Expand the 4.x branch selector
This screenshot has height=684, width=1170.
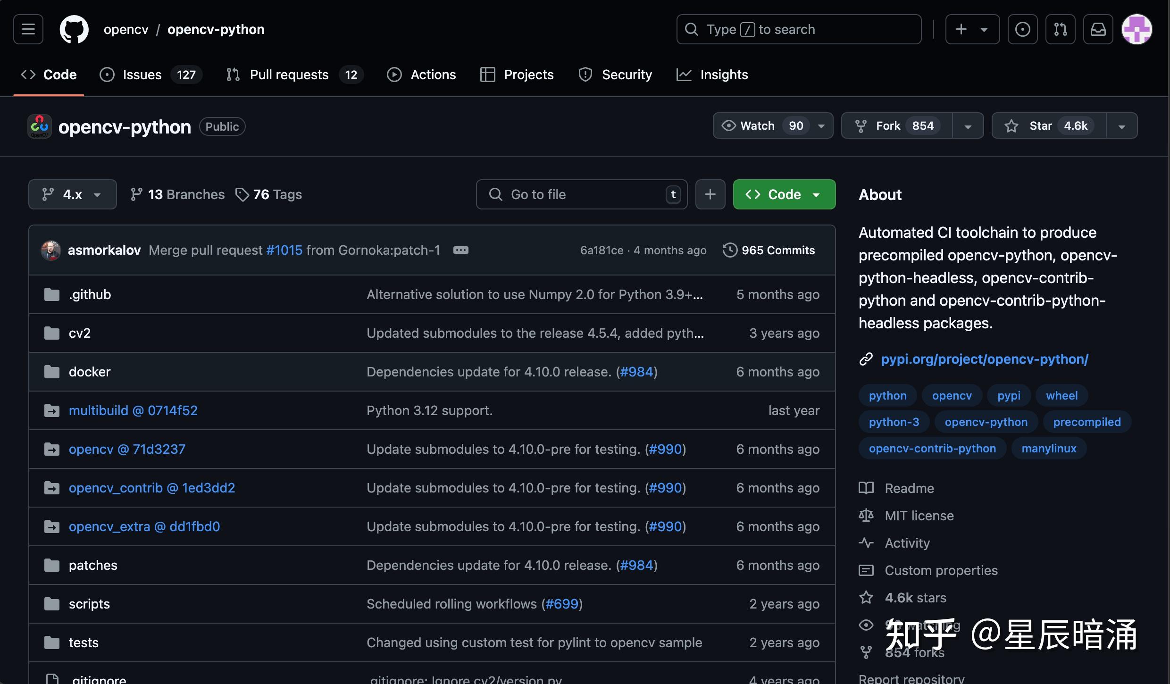[72, 194]
